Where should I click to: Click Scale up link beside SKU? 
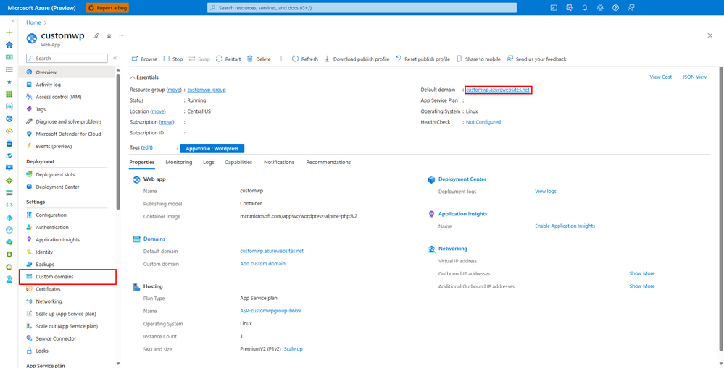(x=294, y=349)
